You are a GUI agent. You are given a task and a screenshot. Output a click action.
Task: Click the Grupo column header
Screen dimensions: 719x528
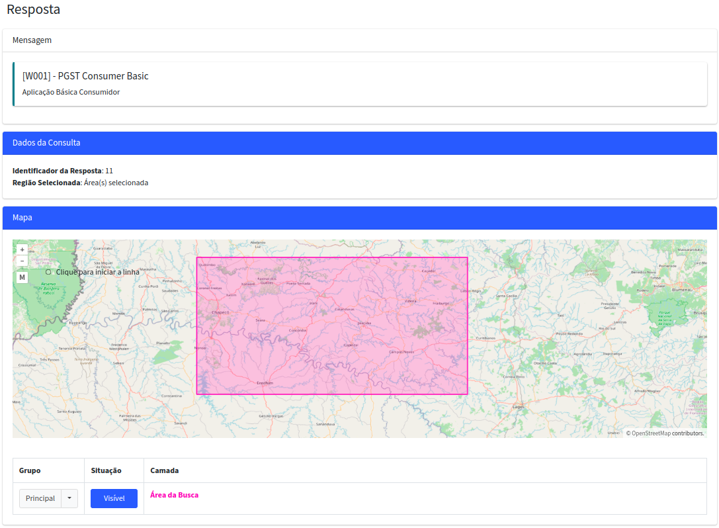point(30,470)
